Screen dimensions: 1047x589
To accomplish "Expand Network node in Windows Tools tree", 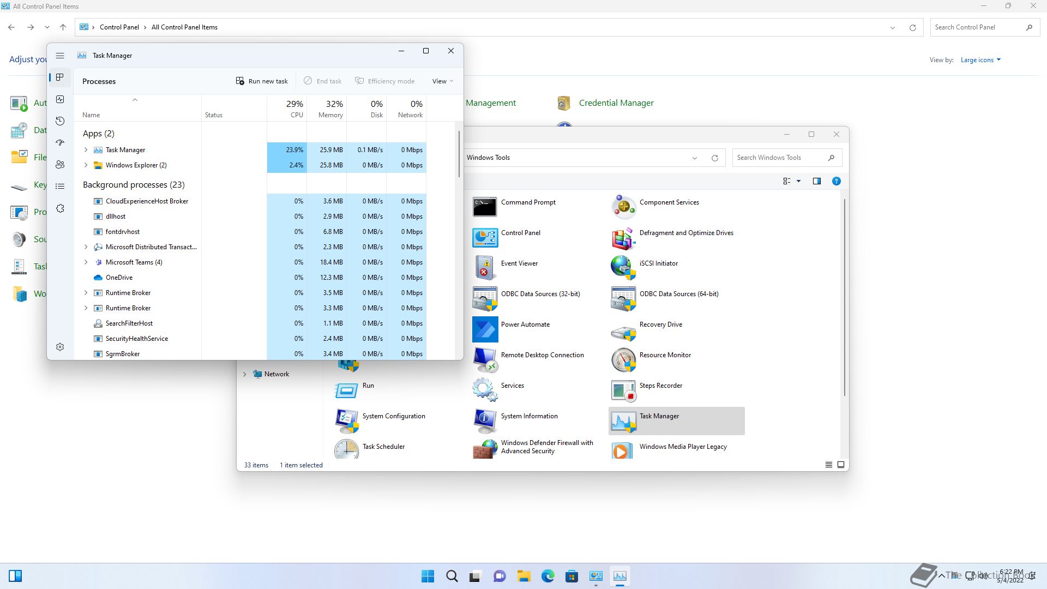I will click(x=244, y=374).
